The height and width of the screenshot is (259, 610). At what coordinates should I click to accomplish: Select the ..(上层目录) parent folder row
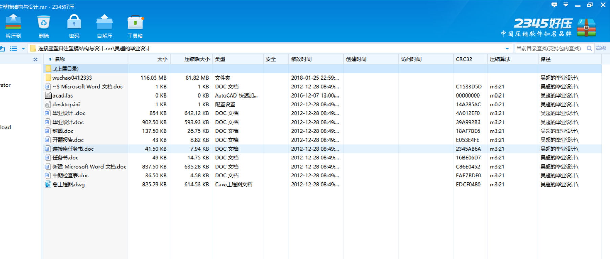[x=322, y=69]
